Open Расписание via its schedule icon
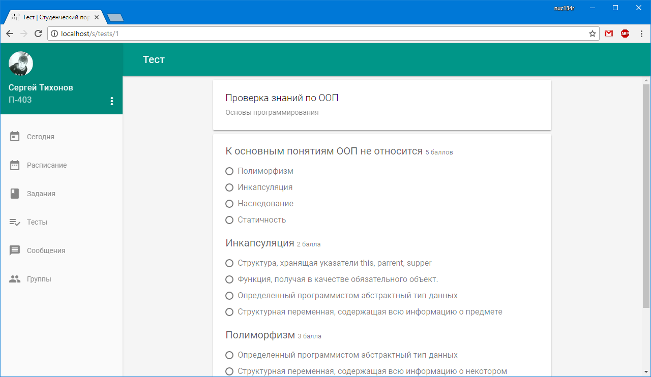This screenshot has height=377, width=651. click(15, 165)
